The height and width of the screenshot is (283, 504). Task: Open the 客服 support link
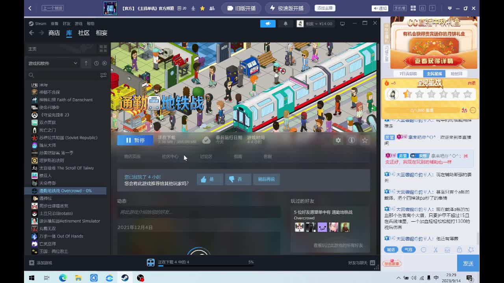click(268, 156)
